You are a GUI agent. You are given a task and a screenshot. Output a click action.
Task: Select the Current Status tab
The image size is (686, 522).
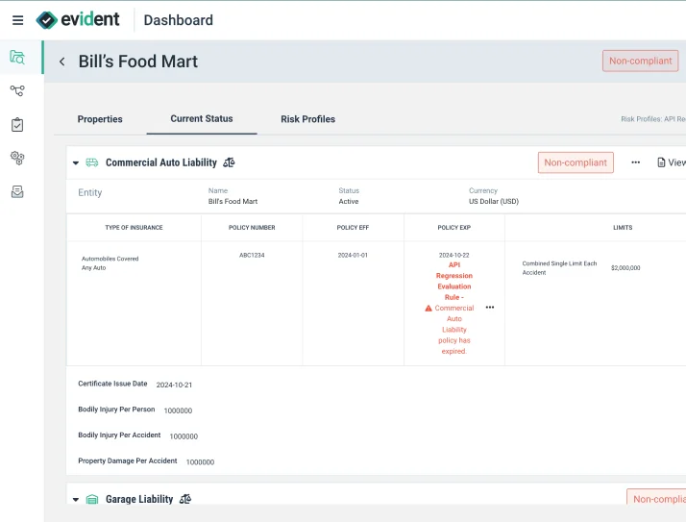coord(202,118)
